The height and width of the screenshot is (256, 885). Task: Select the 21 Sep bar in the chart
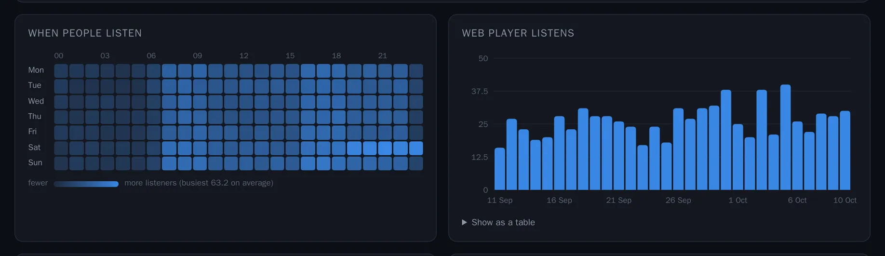pyautogui.click(x=619, y=156)
